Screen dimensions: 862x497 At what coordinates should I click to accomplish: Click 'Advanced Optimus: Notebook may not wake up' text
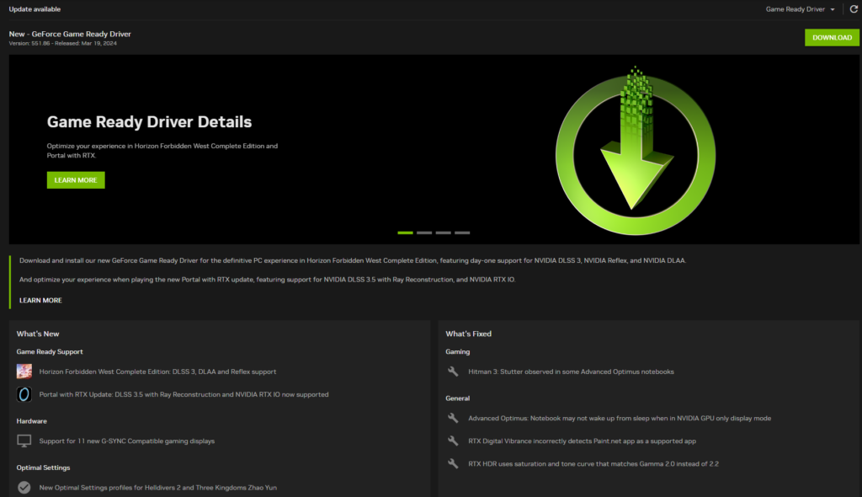pyautogui.click(x=620, y=419)
